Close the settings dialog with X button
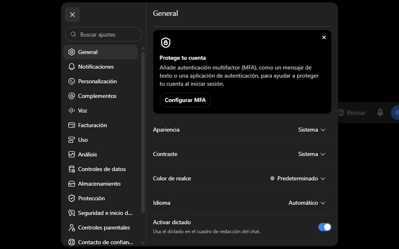This screenshot has width=399, height=249. click(x=72, y=15)
